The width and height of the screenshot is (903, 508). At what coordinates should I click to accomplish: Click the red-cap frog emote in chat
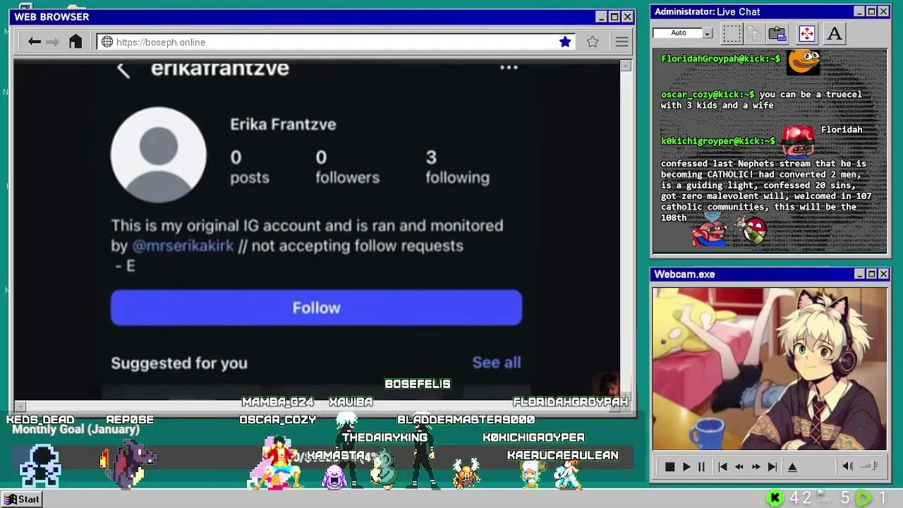click(x=799, y=140)
